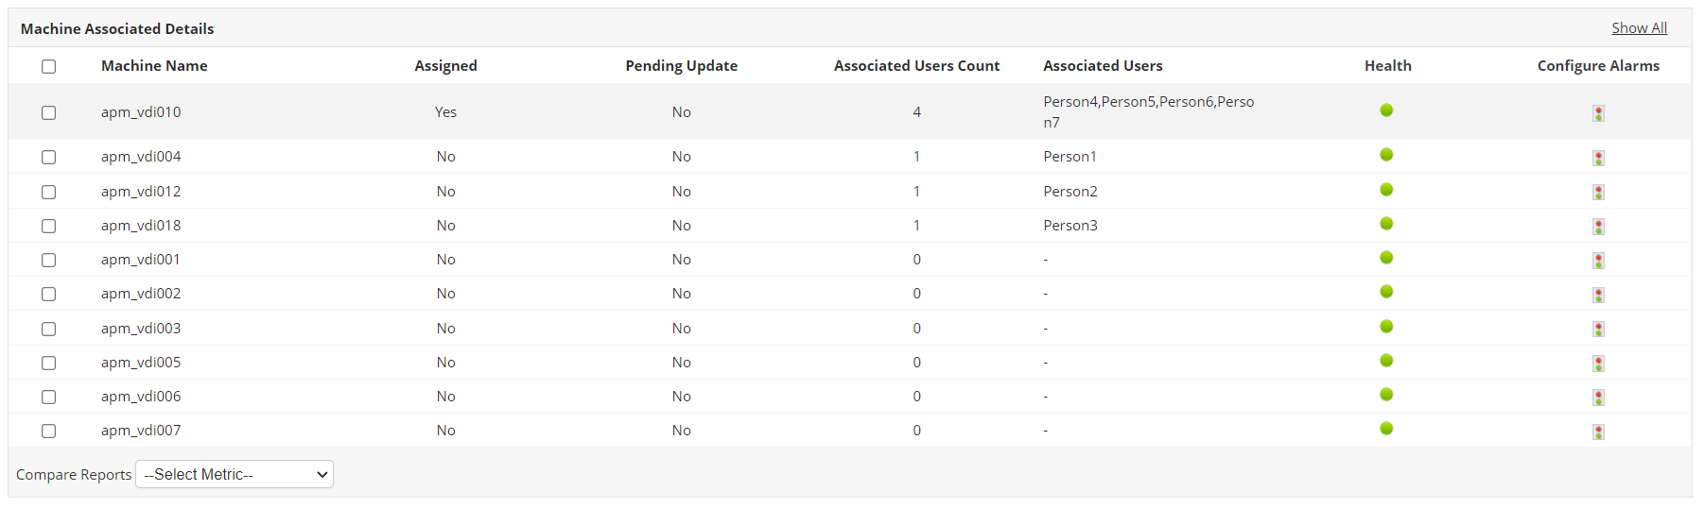Tick the checkbox next to apm_vdi002
Viewport: 1705px width, 508px height.
[49, 295]
